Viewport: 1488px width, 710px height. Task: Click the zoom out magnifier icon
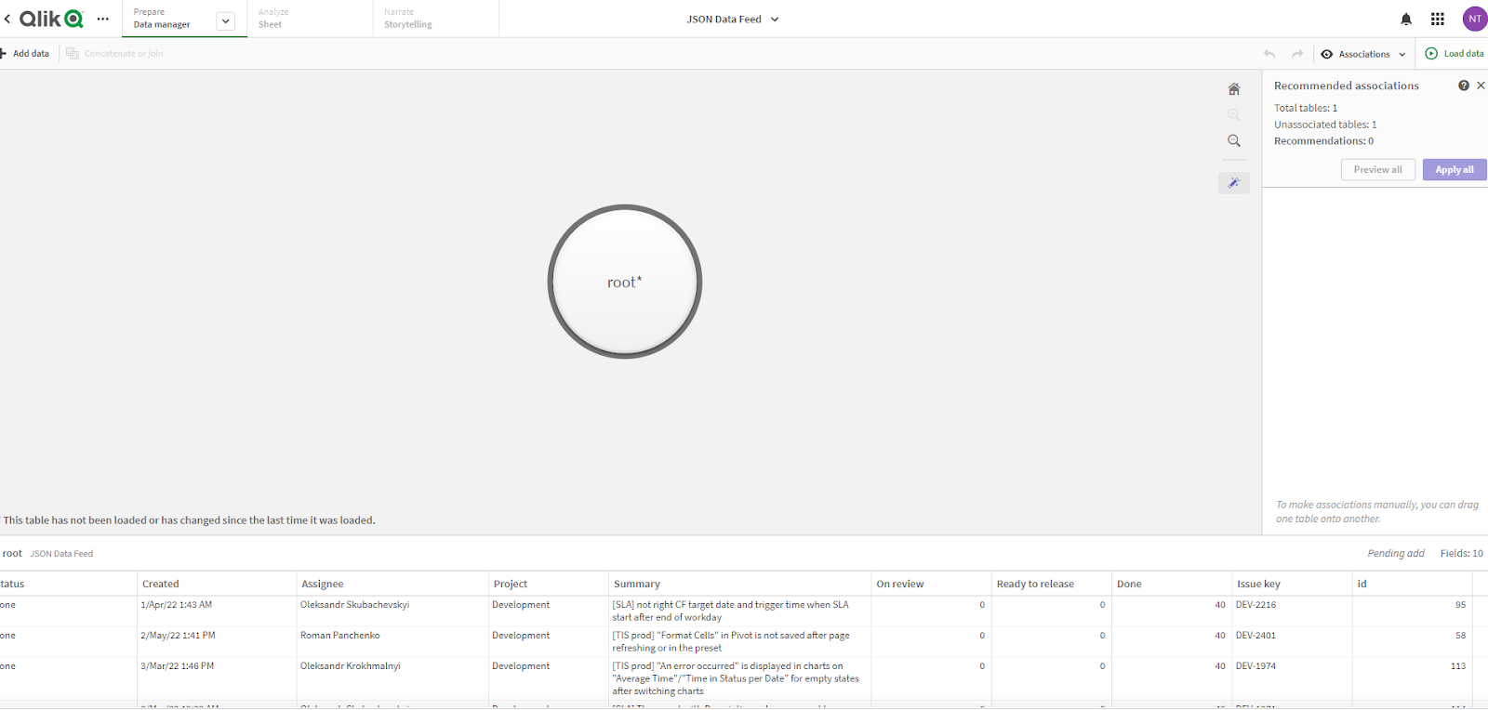coord(1234,141)
